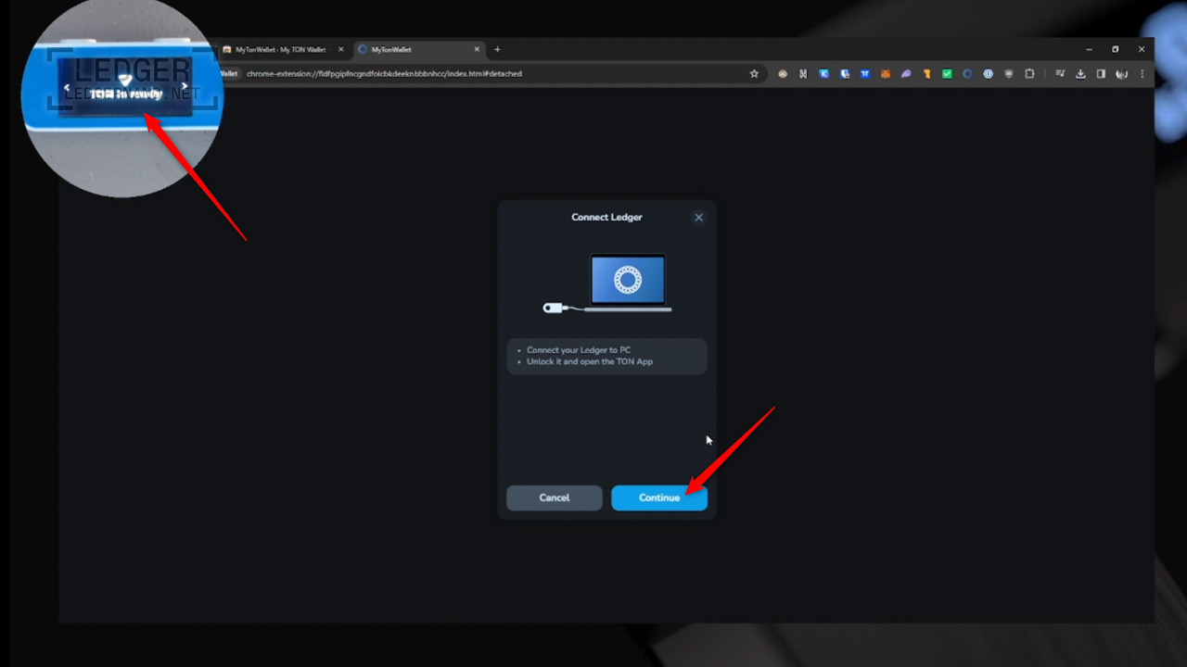This screenshot has width=1187, height=667.
Task: Open the Chrome profile avatar
Action: point(1121,74)
